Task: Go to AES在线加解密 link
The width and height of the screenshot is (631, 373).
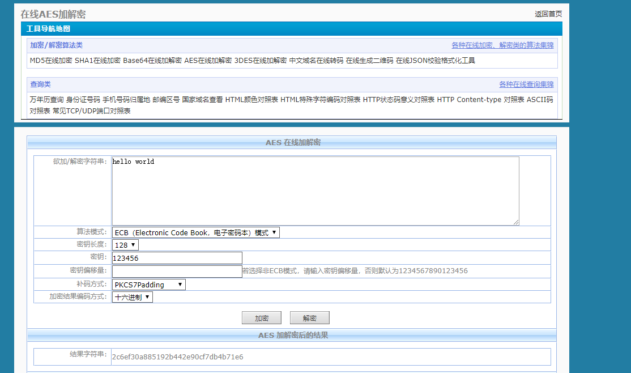Action: pos(208,61)
